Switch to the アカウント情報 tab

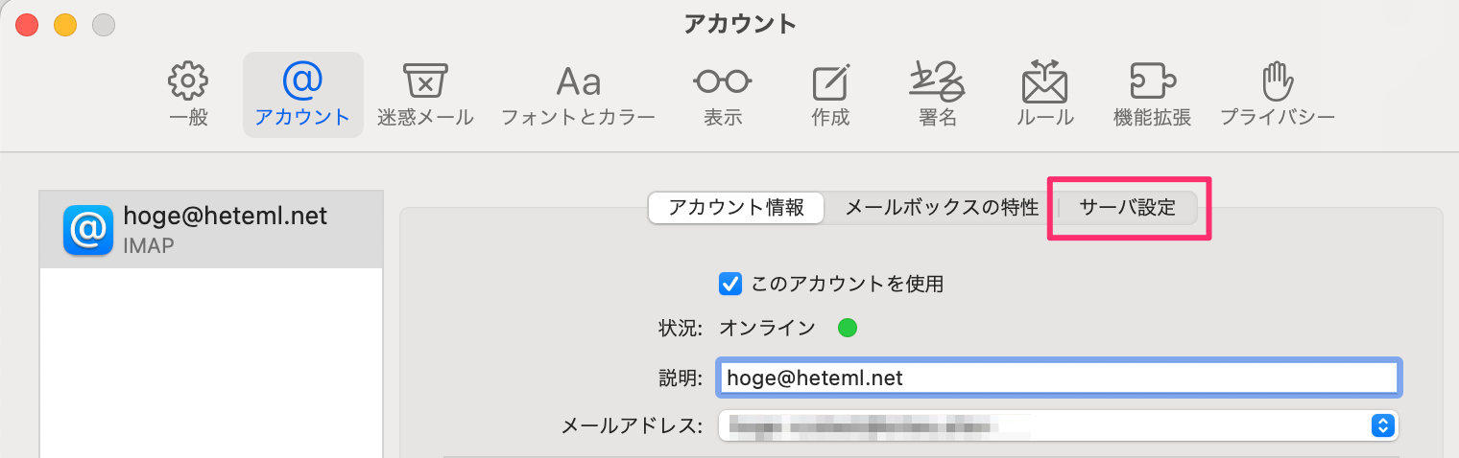coord(736,208)
